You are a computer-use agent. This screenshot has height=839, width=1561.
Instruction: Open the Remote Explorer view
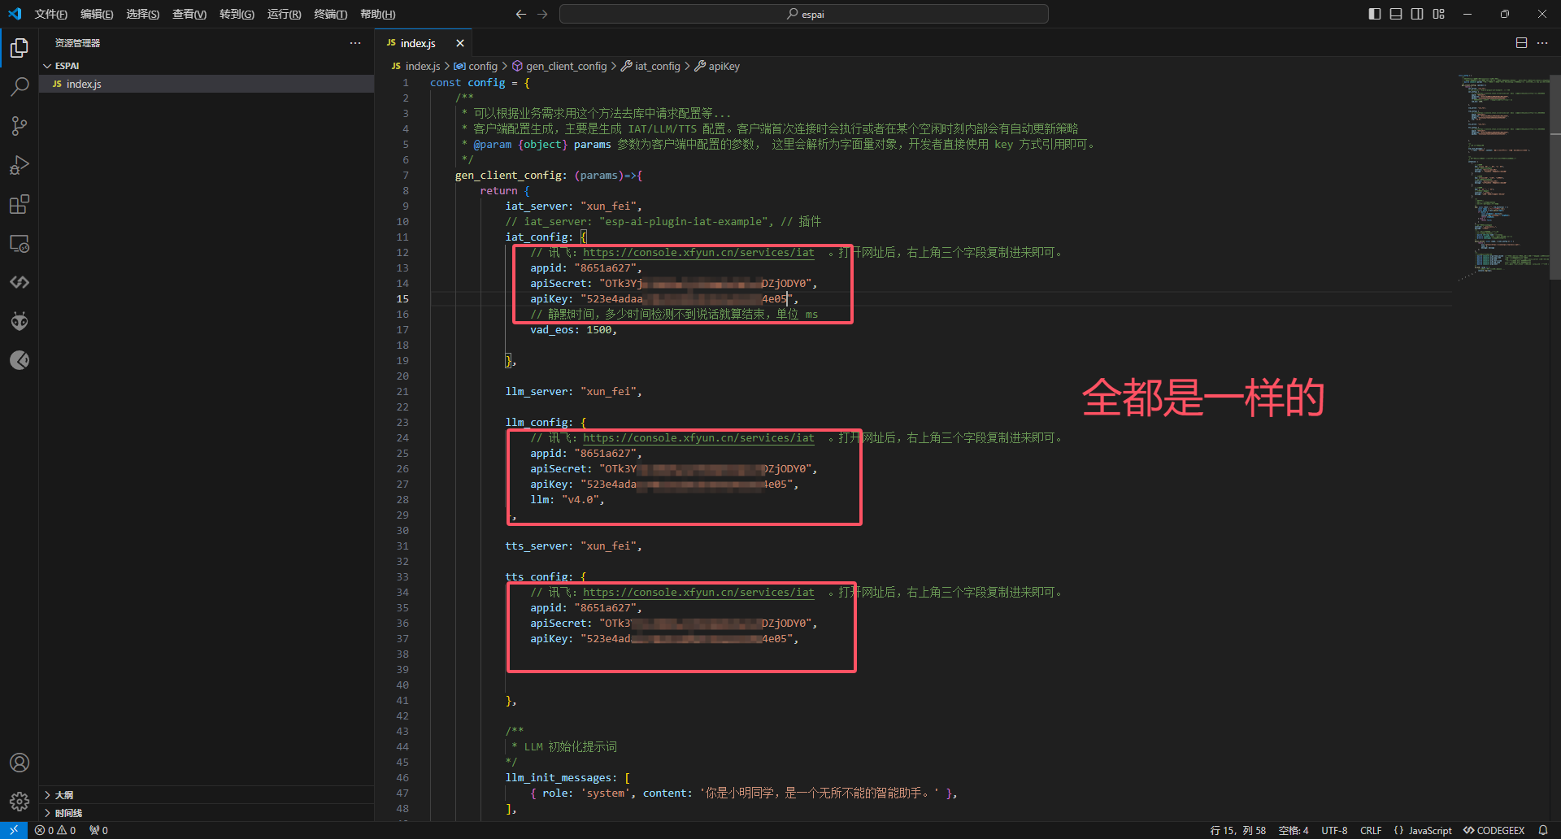pyautogui.click(x=20, y=244)
